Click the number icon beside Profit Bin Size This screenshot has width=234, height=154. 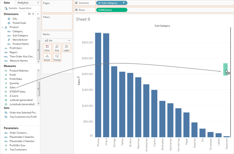click(6, 145)
